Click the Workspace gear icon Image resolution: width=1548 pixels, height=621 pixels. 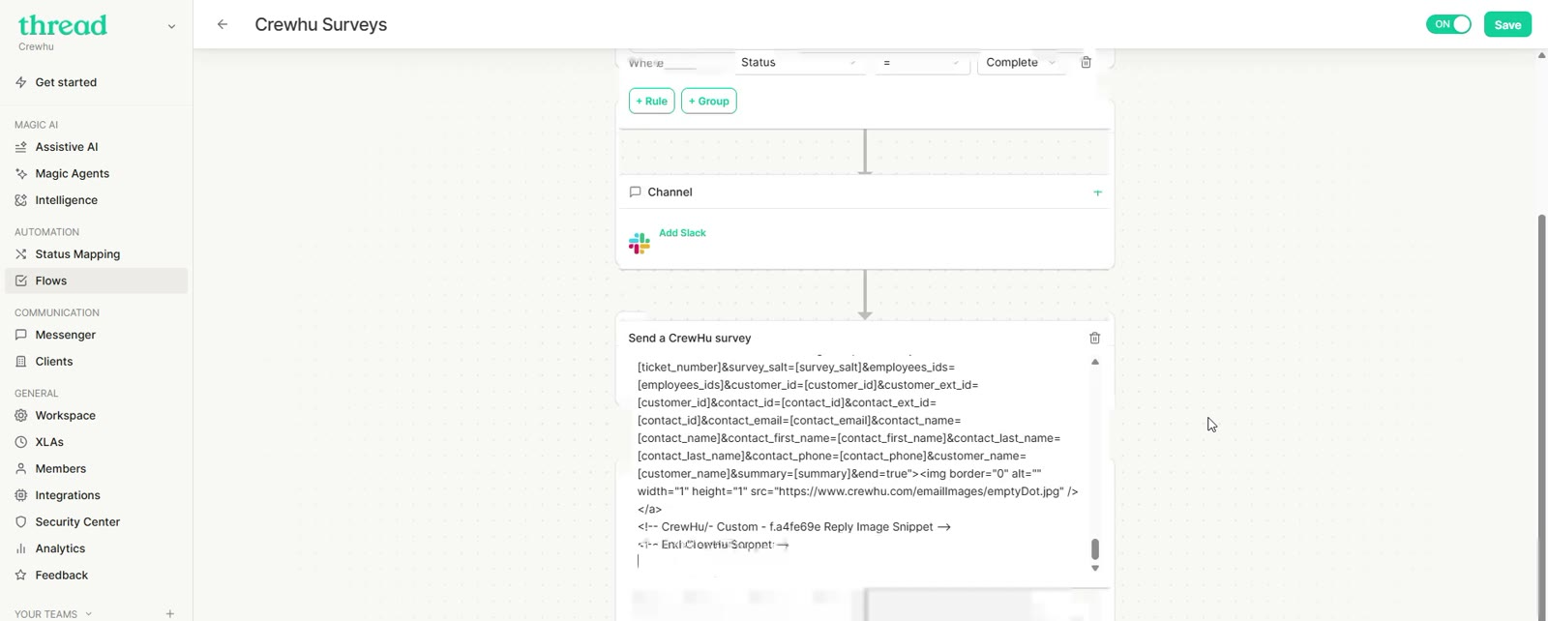point(21,416)
